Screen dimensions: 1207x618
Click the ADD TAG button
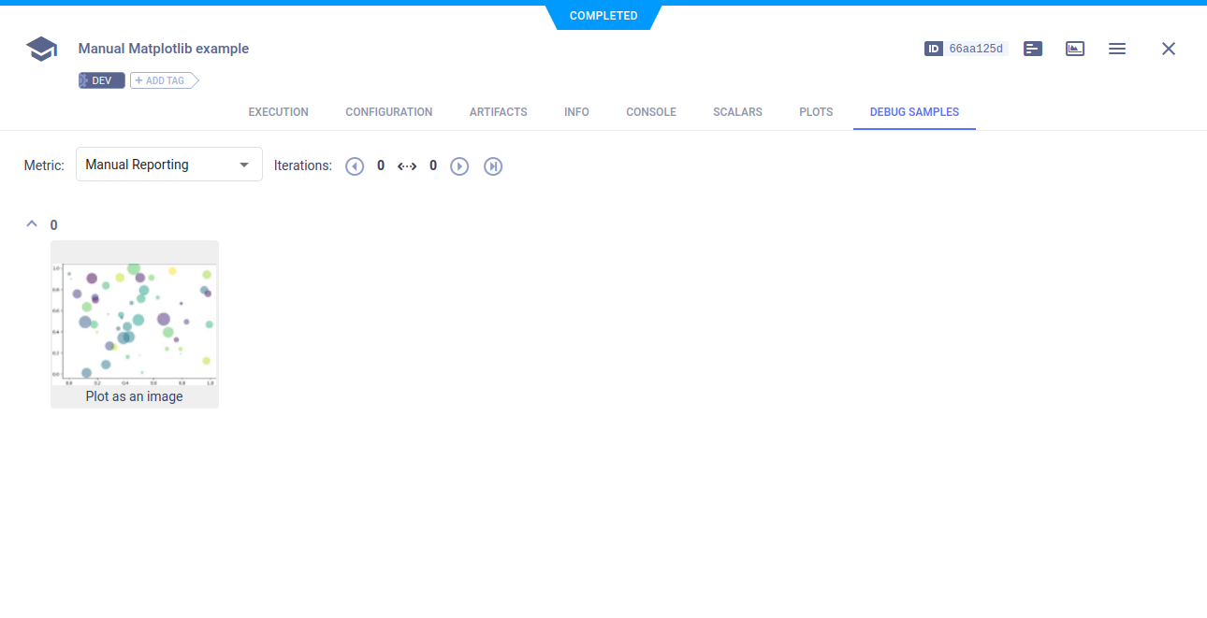coord(164,81)
